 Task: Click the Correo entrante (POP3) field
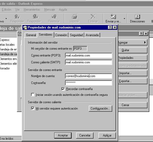click(x=88, y=55)
